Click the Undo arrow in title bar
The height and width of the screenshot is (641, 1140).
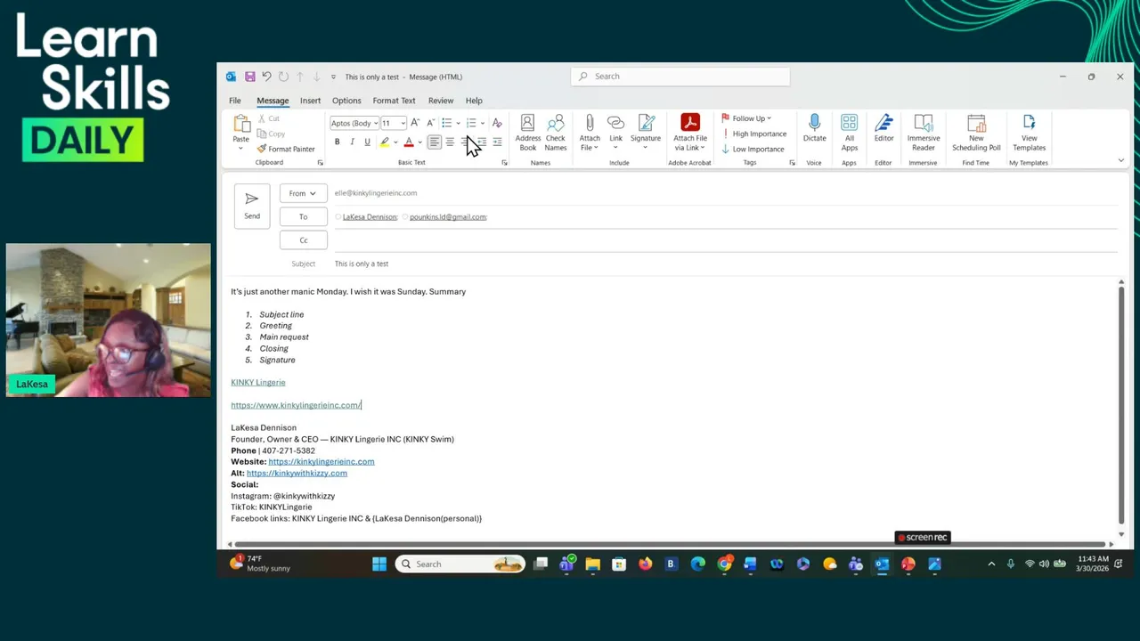tap(265, 77)
